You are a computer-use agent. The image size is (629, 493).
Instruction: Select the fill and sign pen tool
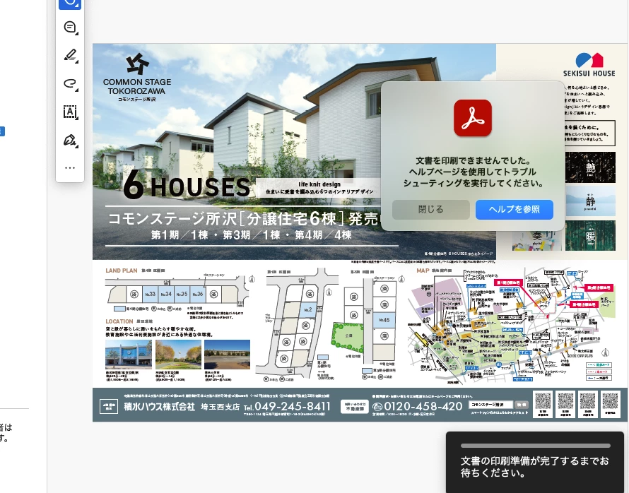pos(70,141)
